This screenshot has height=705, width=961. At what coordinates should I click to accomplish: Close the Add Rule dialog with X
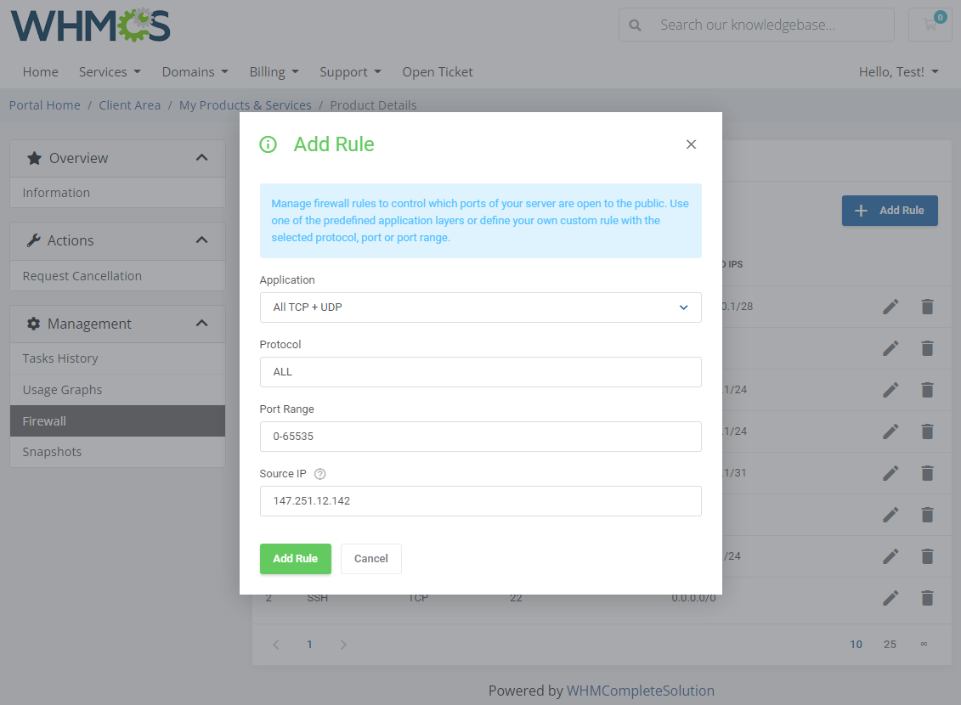click(691, 144)
